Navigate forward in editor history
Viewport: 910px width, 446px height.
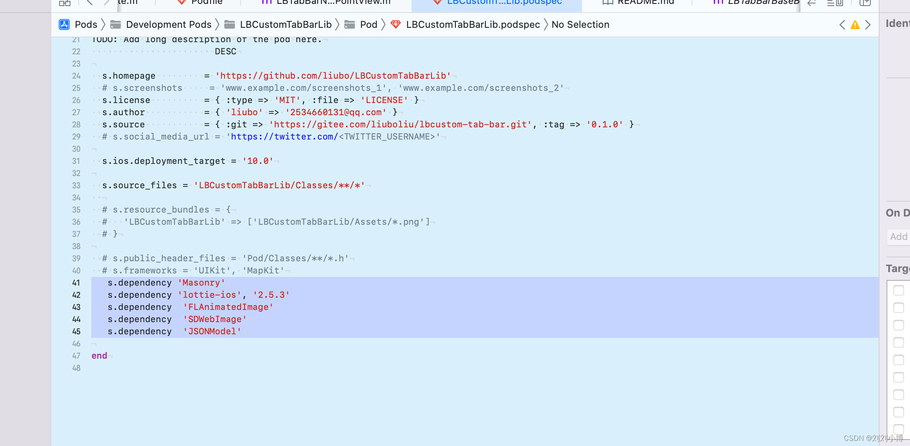(107, 2)
